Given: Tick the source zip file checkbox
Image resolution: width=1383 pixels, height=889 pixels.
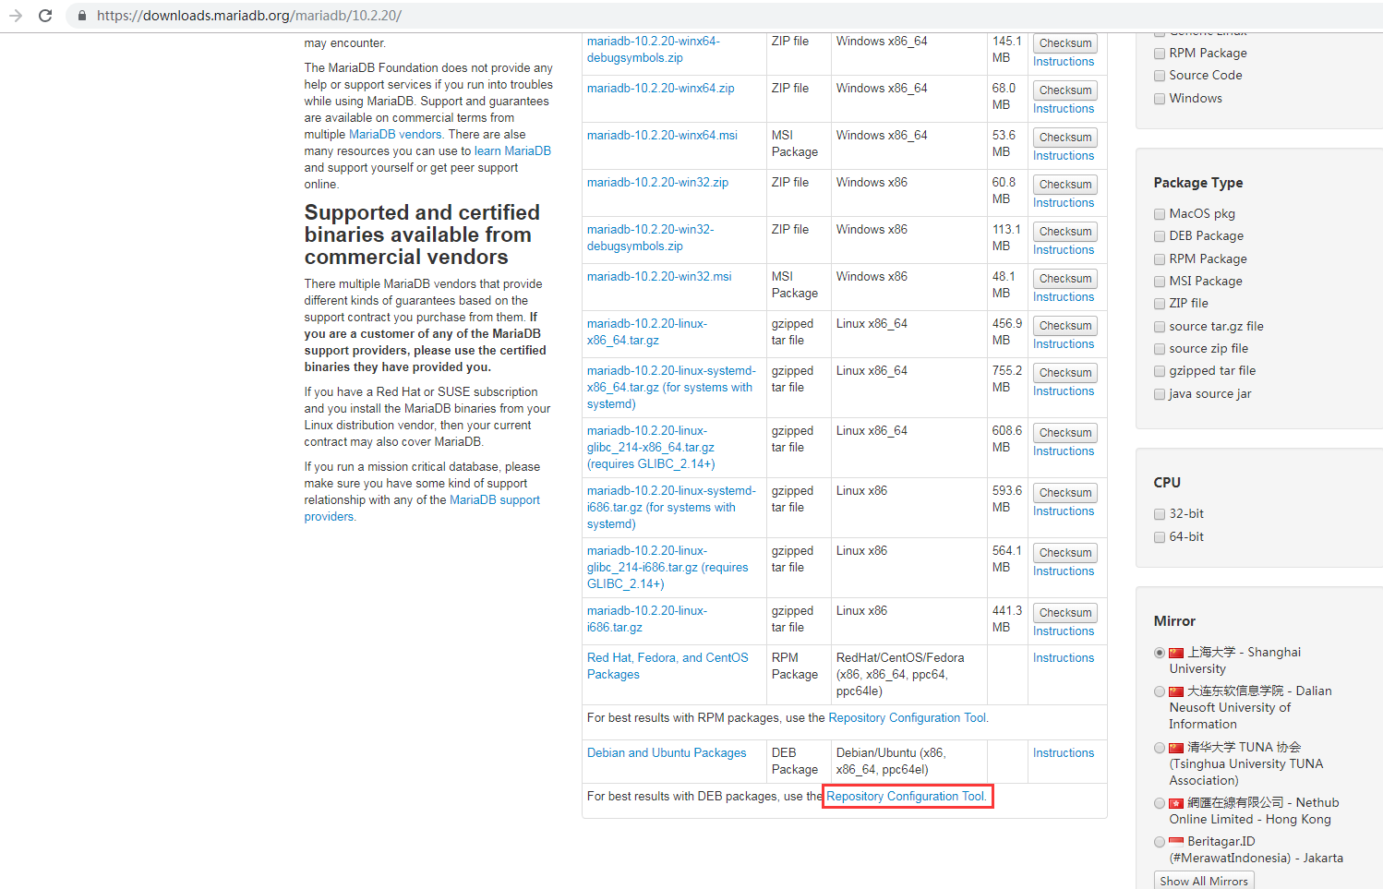Looking at the screenshot, I should coord(1160,349).
